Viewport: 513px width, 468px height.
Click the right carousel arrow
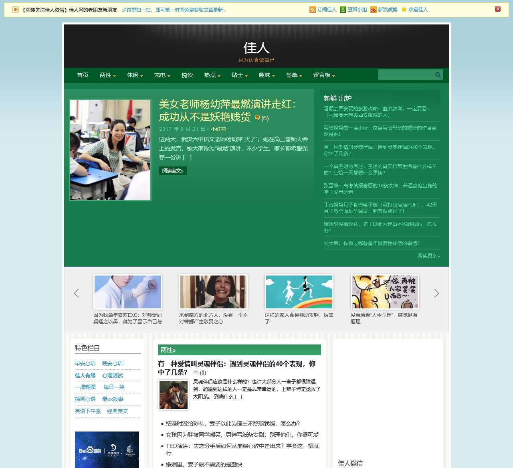(436, 293)
